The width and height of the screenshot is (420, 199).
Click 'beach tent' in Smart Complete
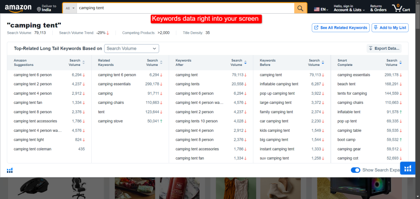tap(346, 84)
